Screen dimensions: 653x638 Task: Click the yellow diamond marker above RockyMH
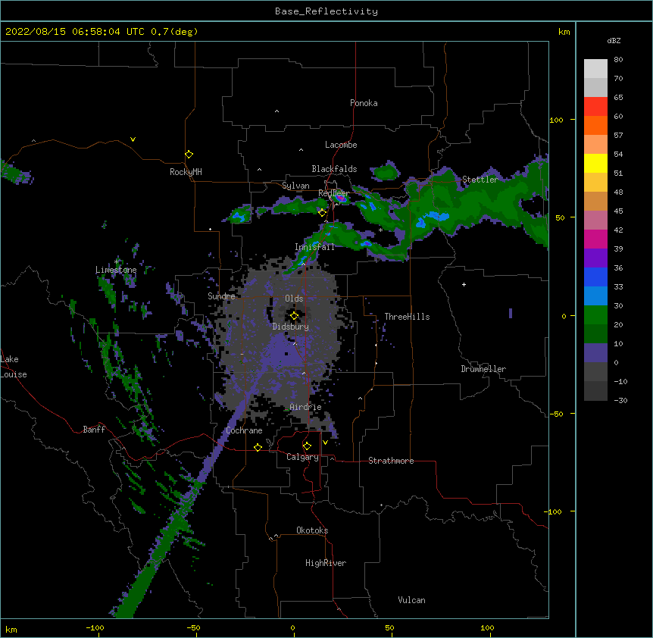[x=189, y=155]
